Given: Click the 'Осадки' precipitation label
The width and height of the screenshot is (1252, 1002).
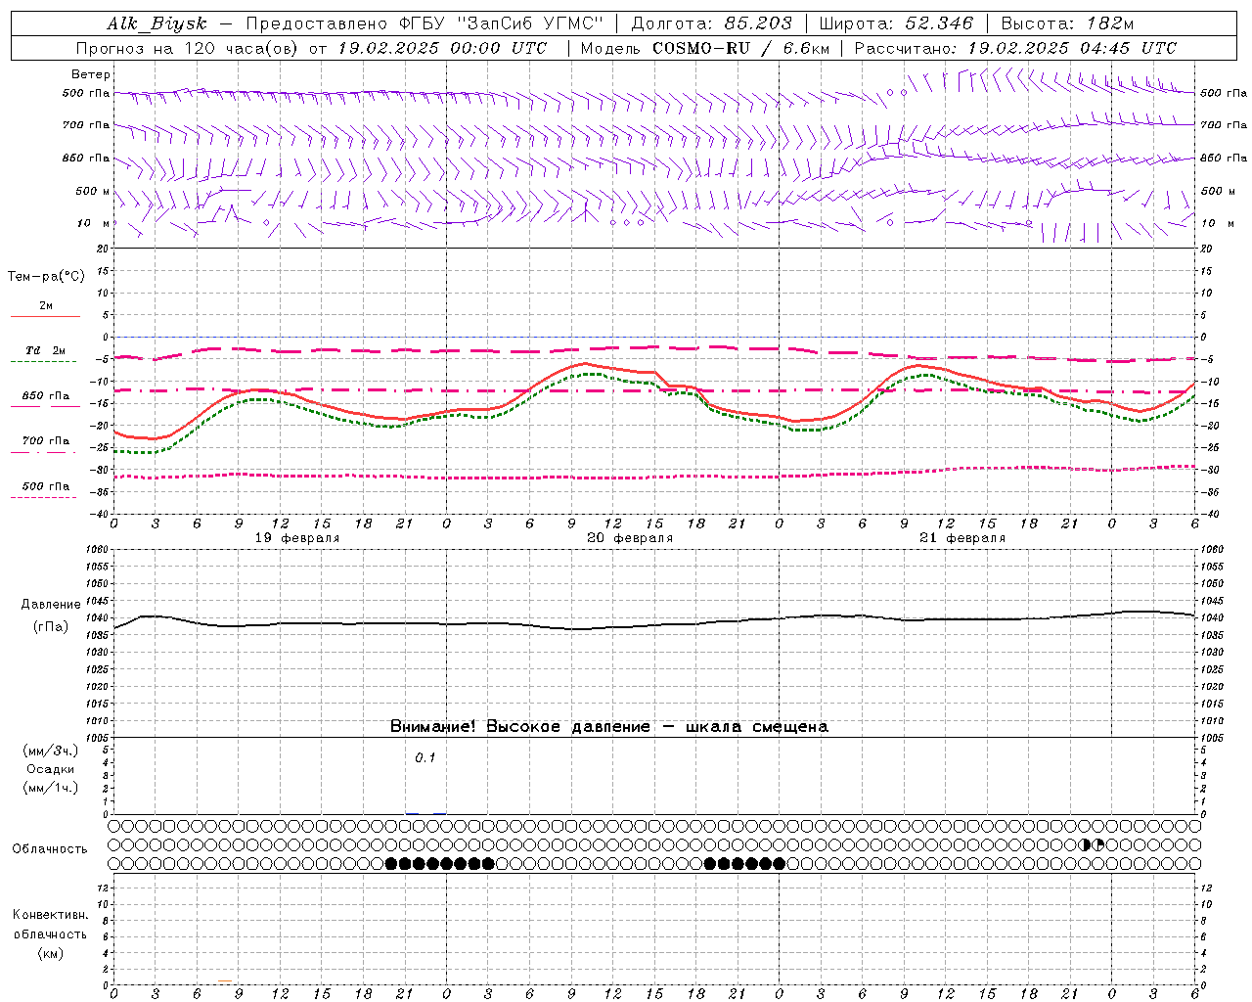Looking at the screenshot, I should pyautogui.click(x=51, y=769).
